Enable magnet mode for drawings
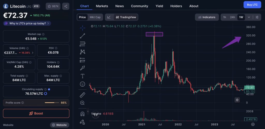 pos(82,114)
